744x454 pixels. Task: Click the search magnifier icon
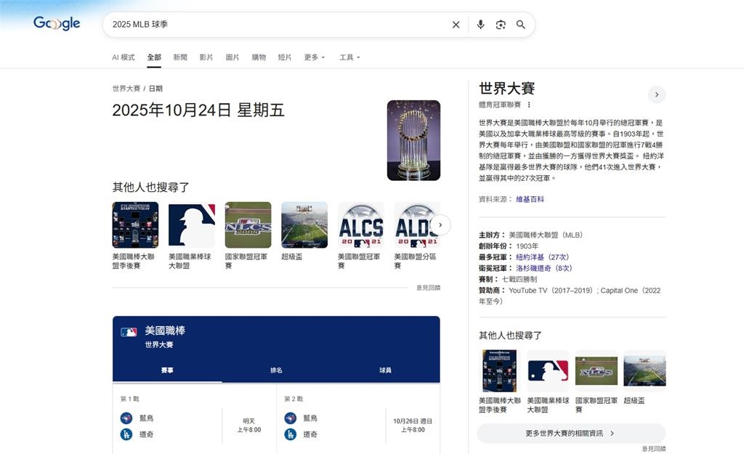point(521,24)
